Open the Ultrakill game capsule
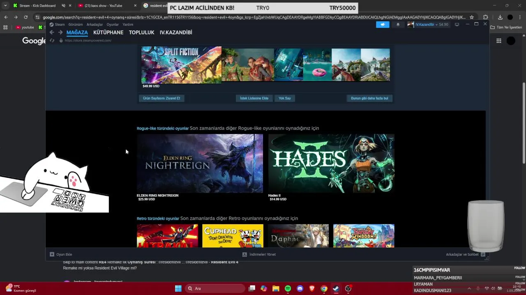The width and height of the screenshot is (526, 295). (x=167, y=236)
